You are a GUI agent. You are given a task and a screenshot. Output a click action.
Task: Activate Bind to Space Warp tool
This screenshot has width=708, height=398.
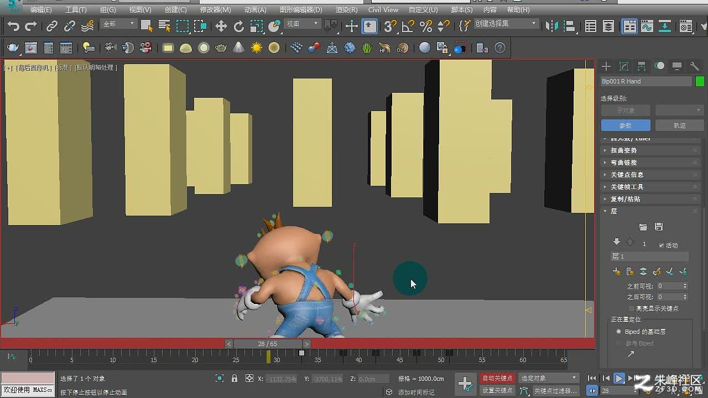coord(87,26)
